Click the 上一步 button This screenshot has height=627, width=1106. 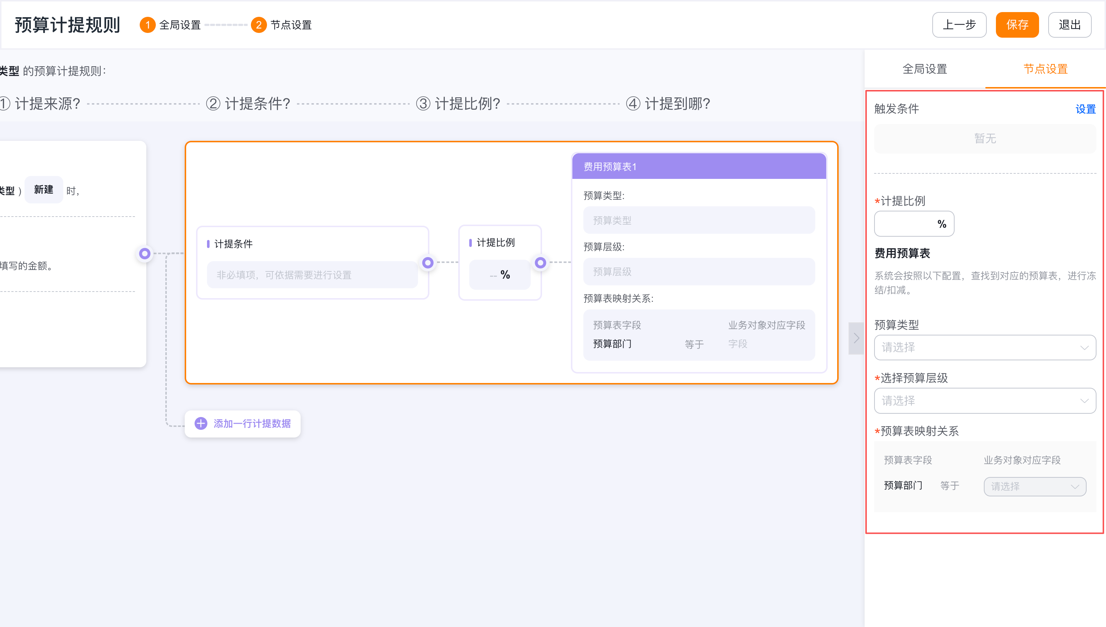point(959,25)
